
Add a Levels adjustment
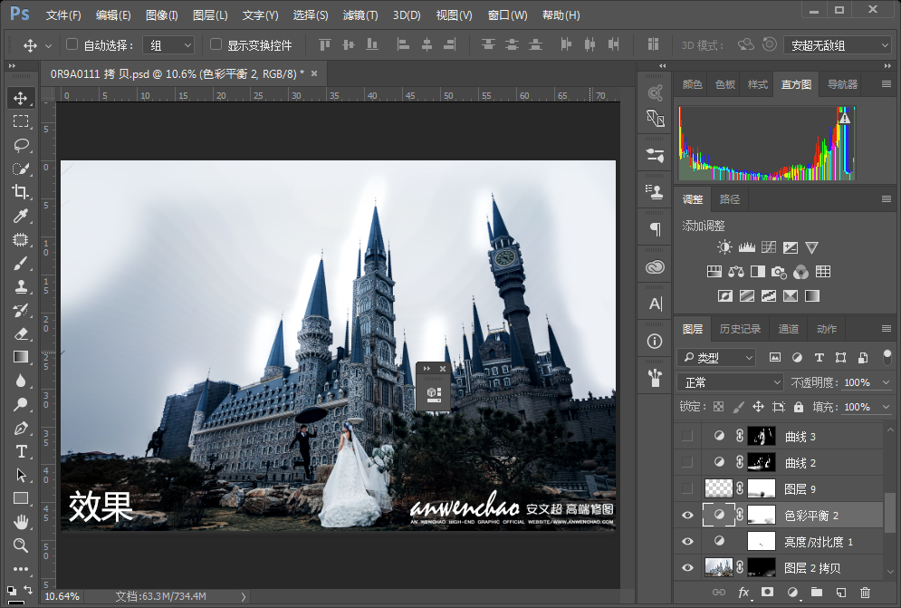(746, 247)
